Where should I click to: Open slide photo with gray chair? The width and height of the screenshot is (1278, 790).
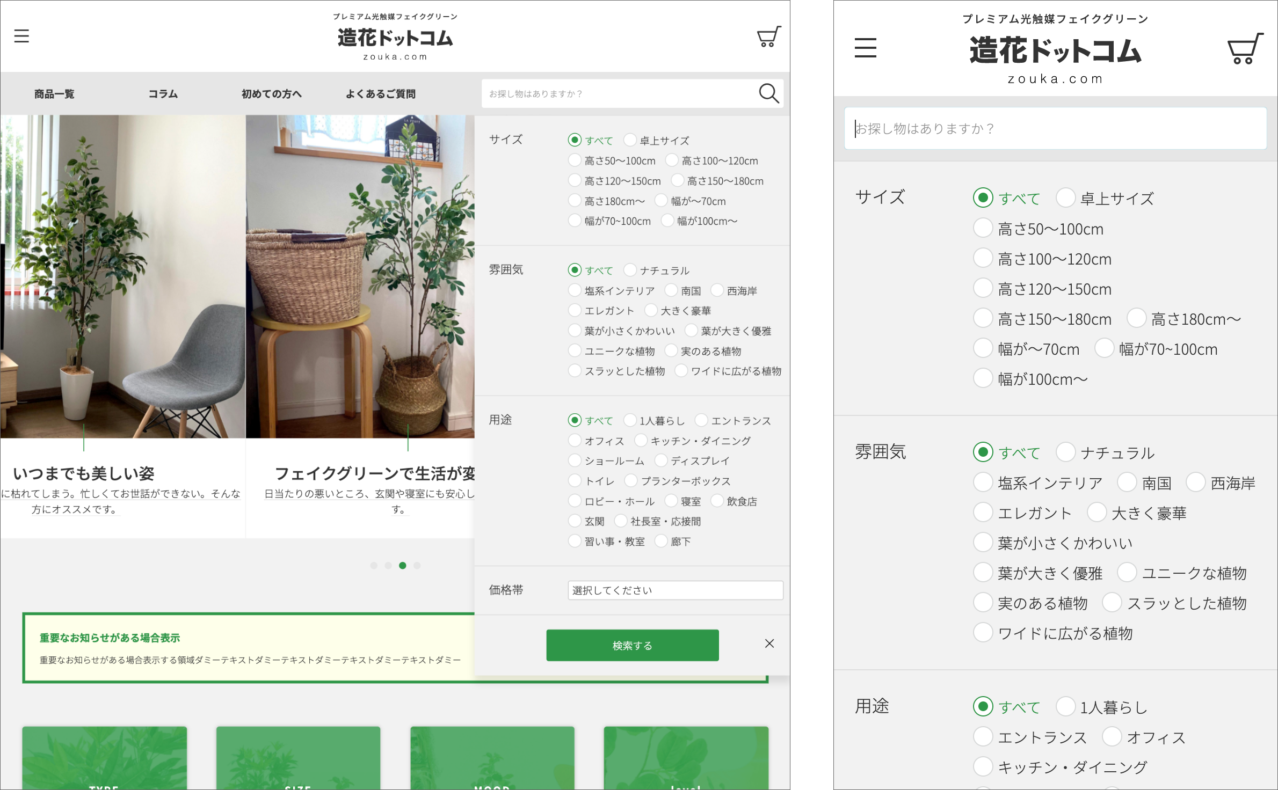coord(122,276)
